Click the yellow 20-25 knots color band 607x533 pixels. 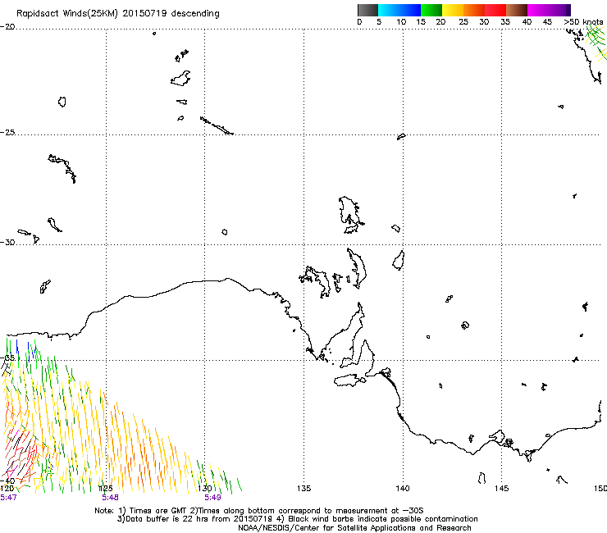(x=453, y=10)
